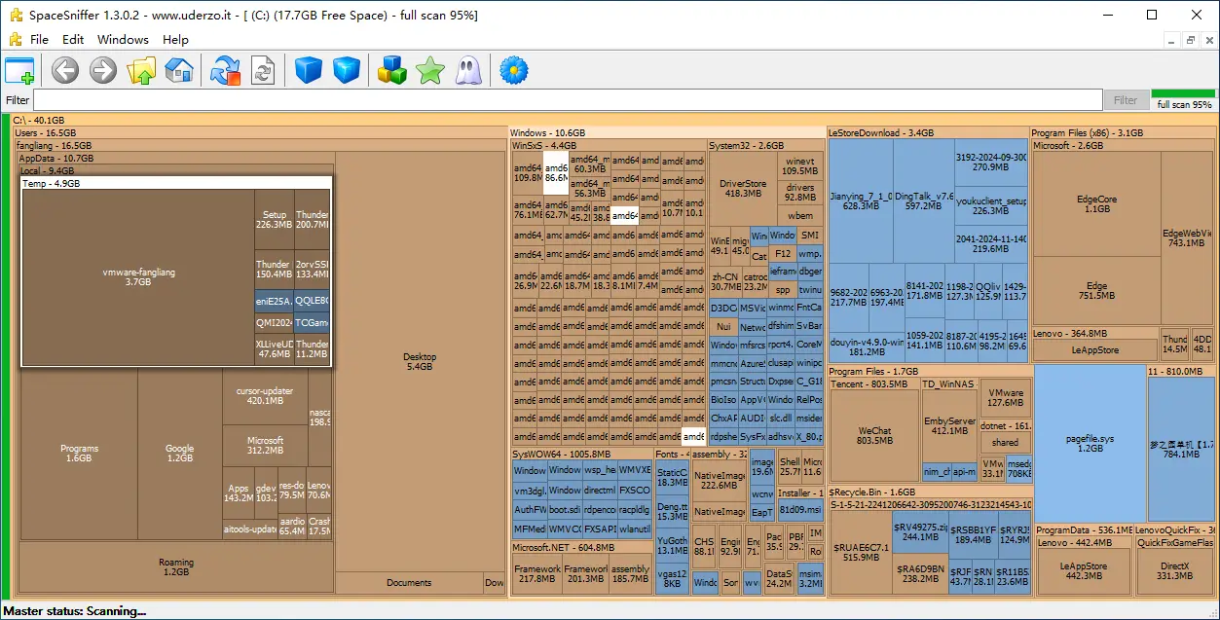Select the Edge 751.5MB block
1220x620 pixels.
point(1096,291)
